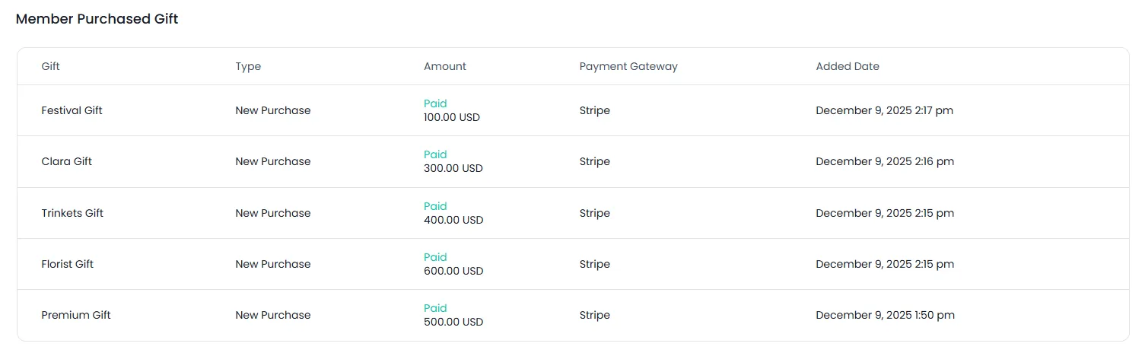Select the Clara Gift entry
This screenshot has width=1145, height=356.
pos(66,161)
